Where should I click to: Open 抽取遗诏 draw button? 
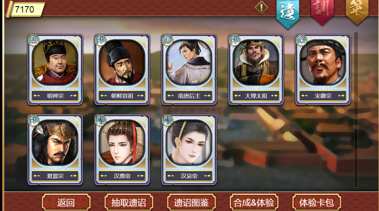(129, 202)
